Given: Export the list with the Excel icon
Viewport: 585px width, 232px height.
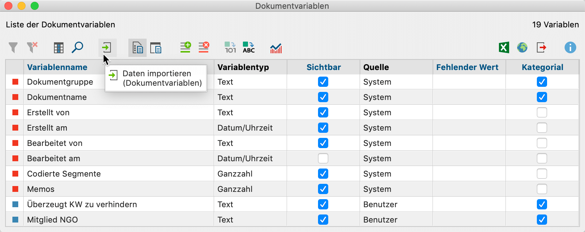Looking at the screenshot, I should (504, 48).
